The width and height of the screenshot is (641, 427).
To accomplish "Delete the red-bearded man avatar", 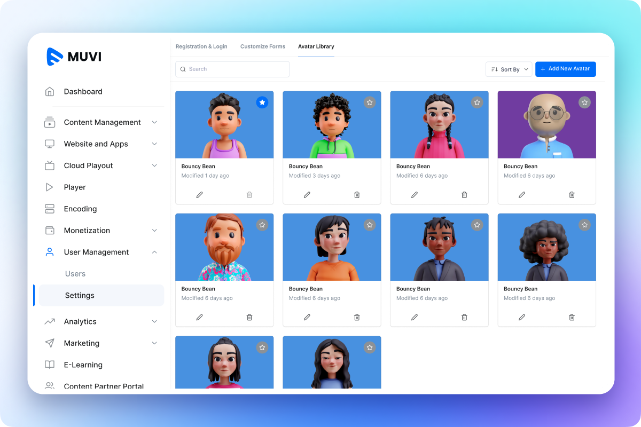I will pos(249,317).
